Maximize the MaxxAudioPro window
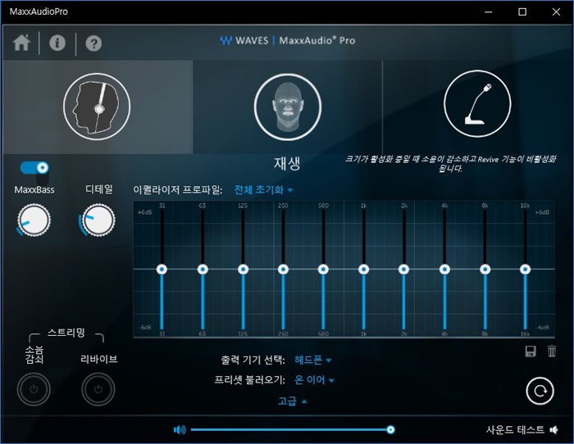The image size is (574, 444). point(522,11)
